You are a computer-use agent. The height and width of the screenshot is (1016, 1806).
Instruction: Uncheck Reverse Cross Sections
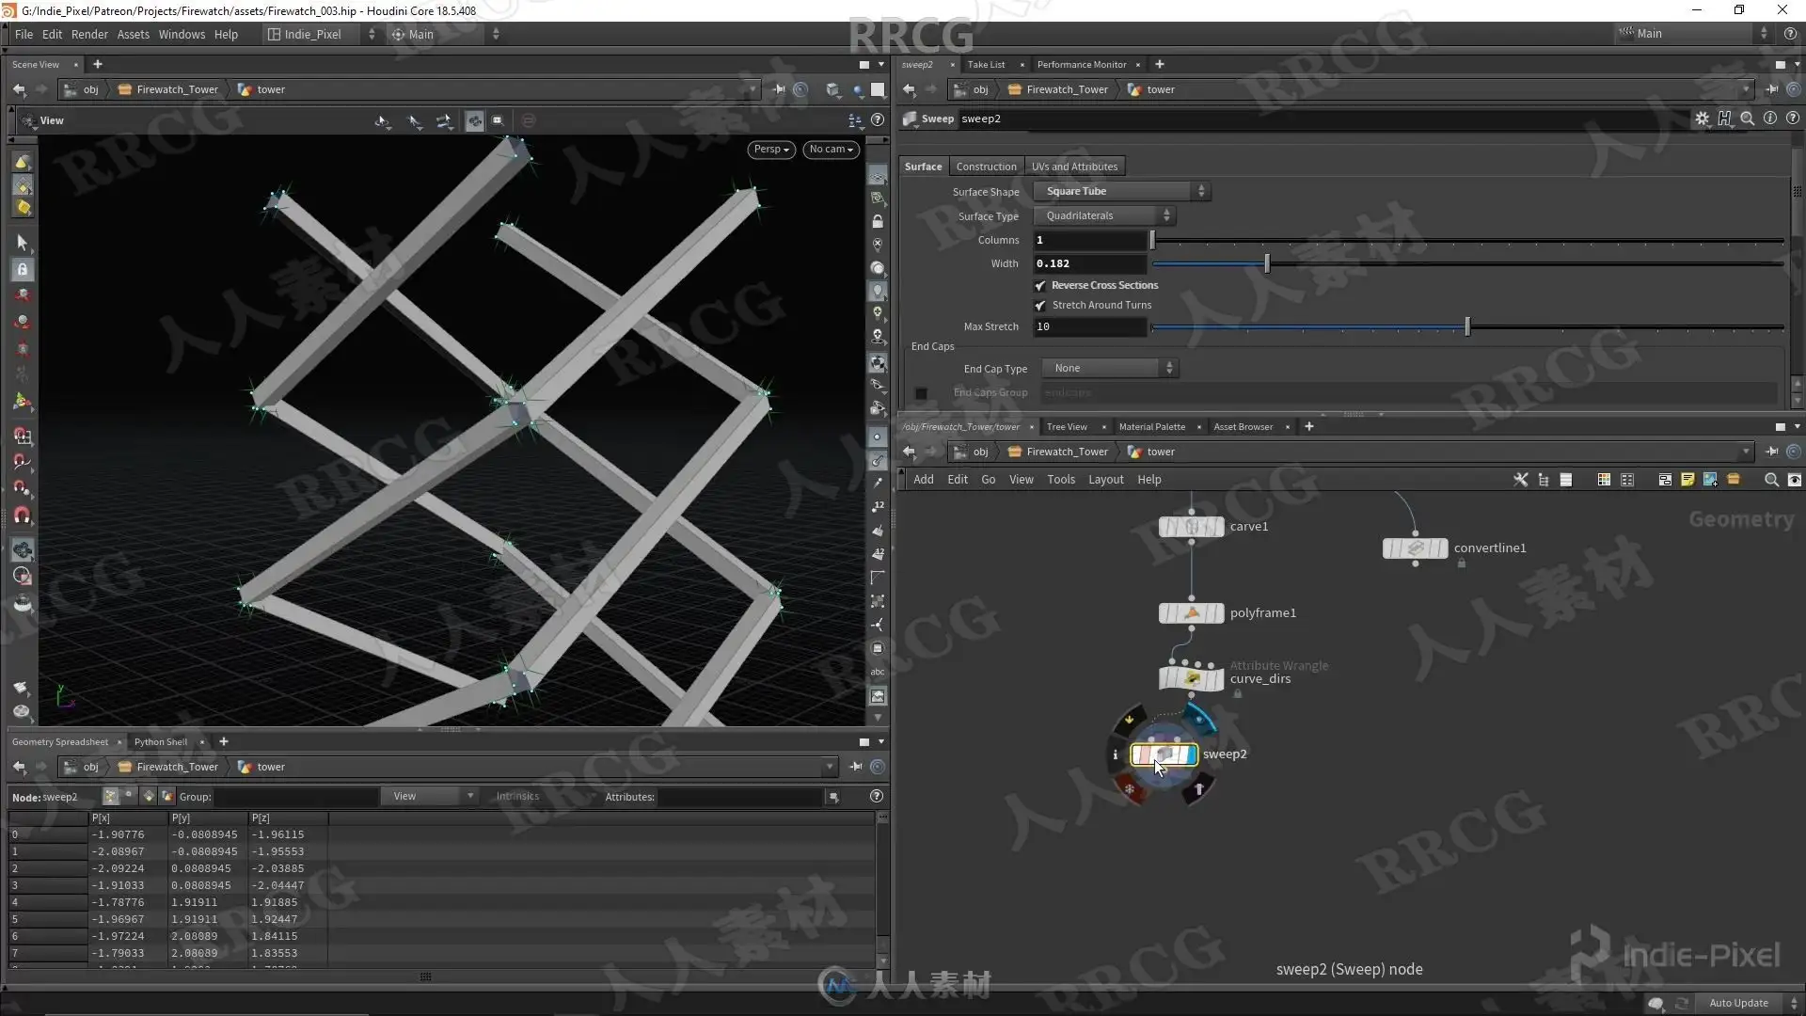(1040, 286)
